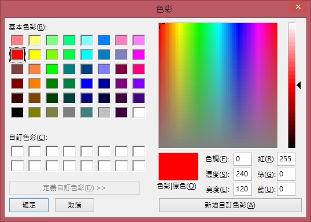Select the last custom color slot in bottom row
311x222 pixels.
point(139,166)
